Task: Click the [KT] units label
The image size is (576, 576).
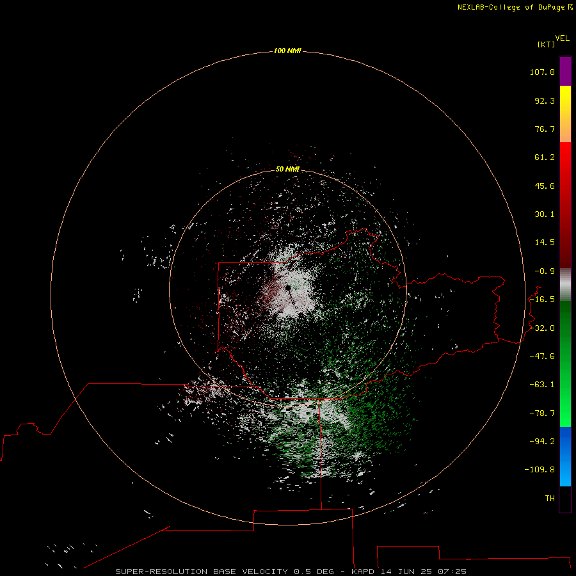Action: [547, 44]
